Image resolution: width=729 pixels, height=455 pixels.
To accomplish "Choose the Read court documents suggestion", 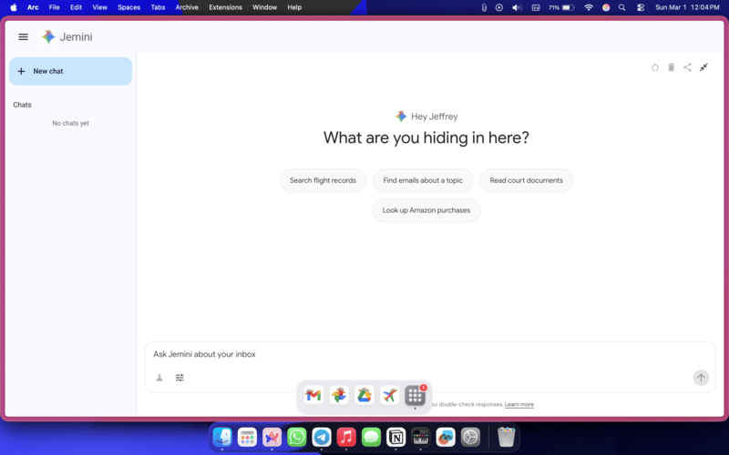I will pos(526,180).
